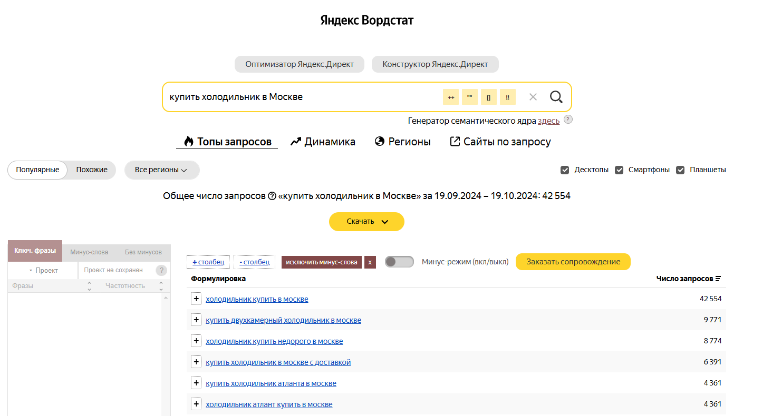Click the 'Заказать сопровождение' button
The image size is (772, 416).
(573, 262)
